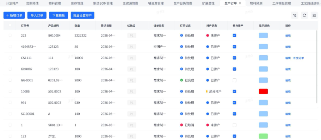Uncheck 参与排产 for order 991

click(x=234, y=103)
